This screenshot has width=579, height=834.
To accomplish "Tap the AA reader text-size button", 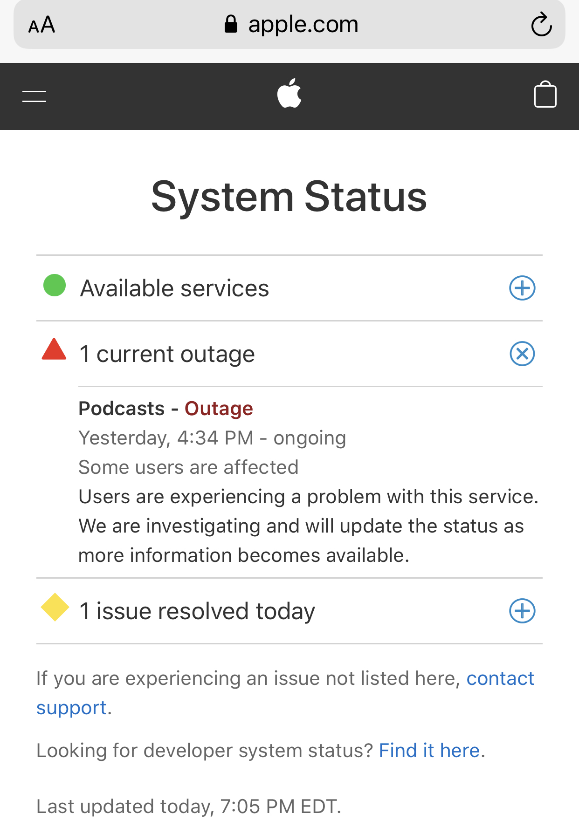I will click(41, 25).
